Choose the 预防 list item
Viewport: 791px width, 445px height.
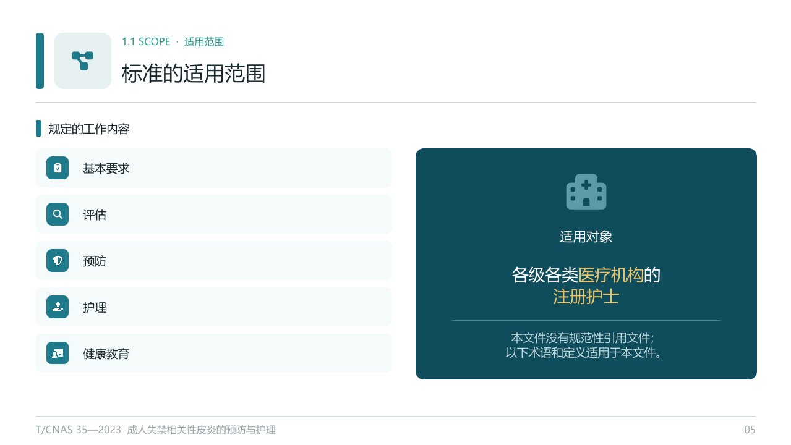(214, 261)
